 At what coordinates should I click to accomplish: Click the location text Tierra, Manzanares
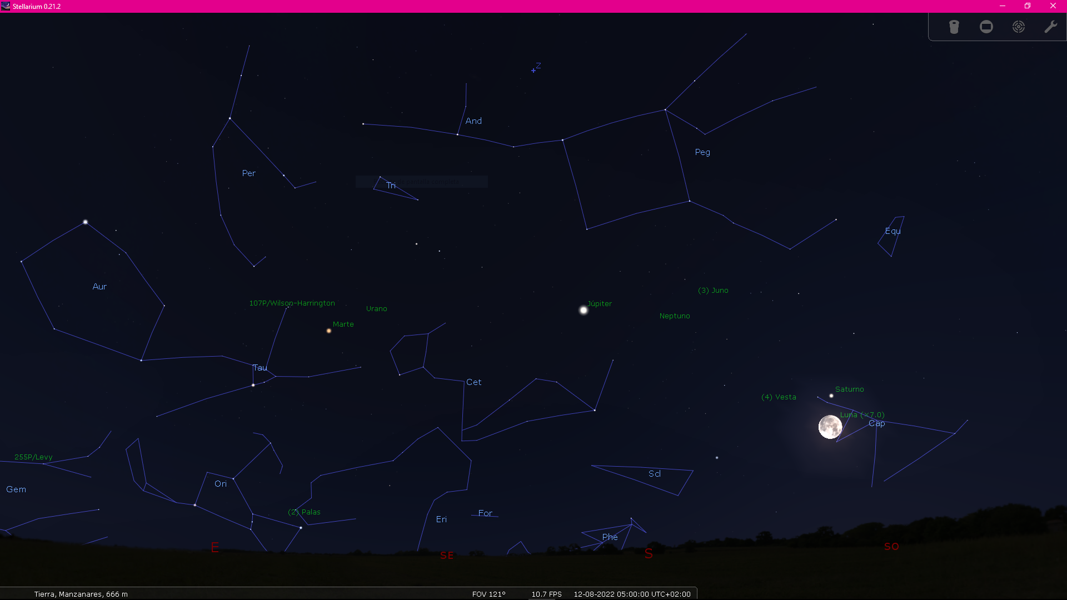[x=81, y=594]
